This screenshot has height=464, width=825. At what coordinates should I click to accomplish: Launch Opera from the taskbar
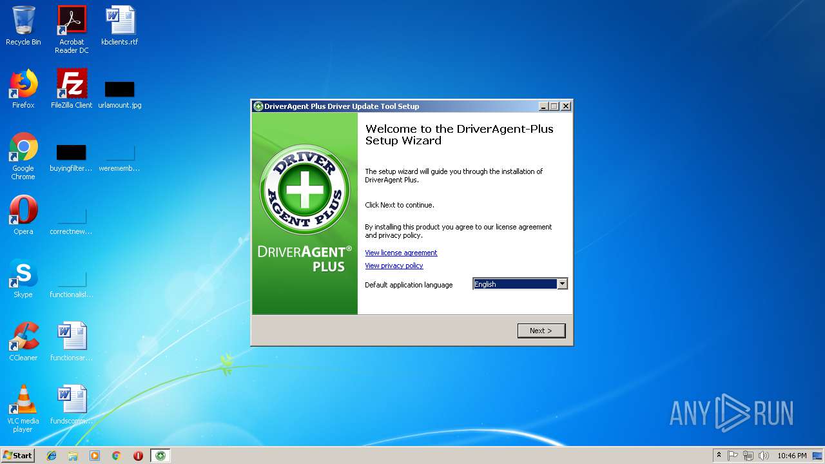(138, 456)
